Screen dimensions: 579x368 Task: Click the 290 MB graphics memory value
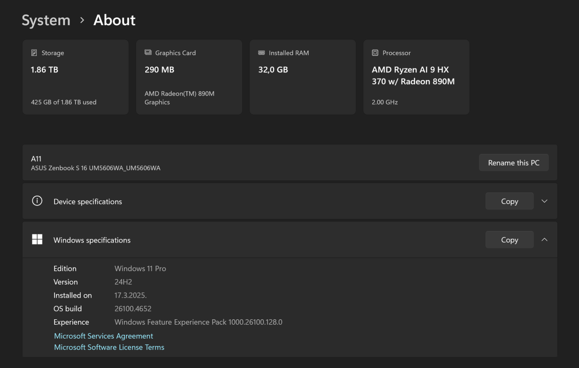click(x=159, y=70)
